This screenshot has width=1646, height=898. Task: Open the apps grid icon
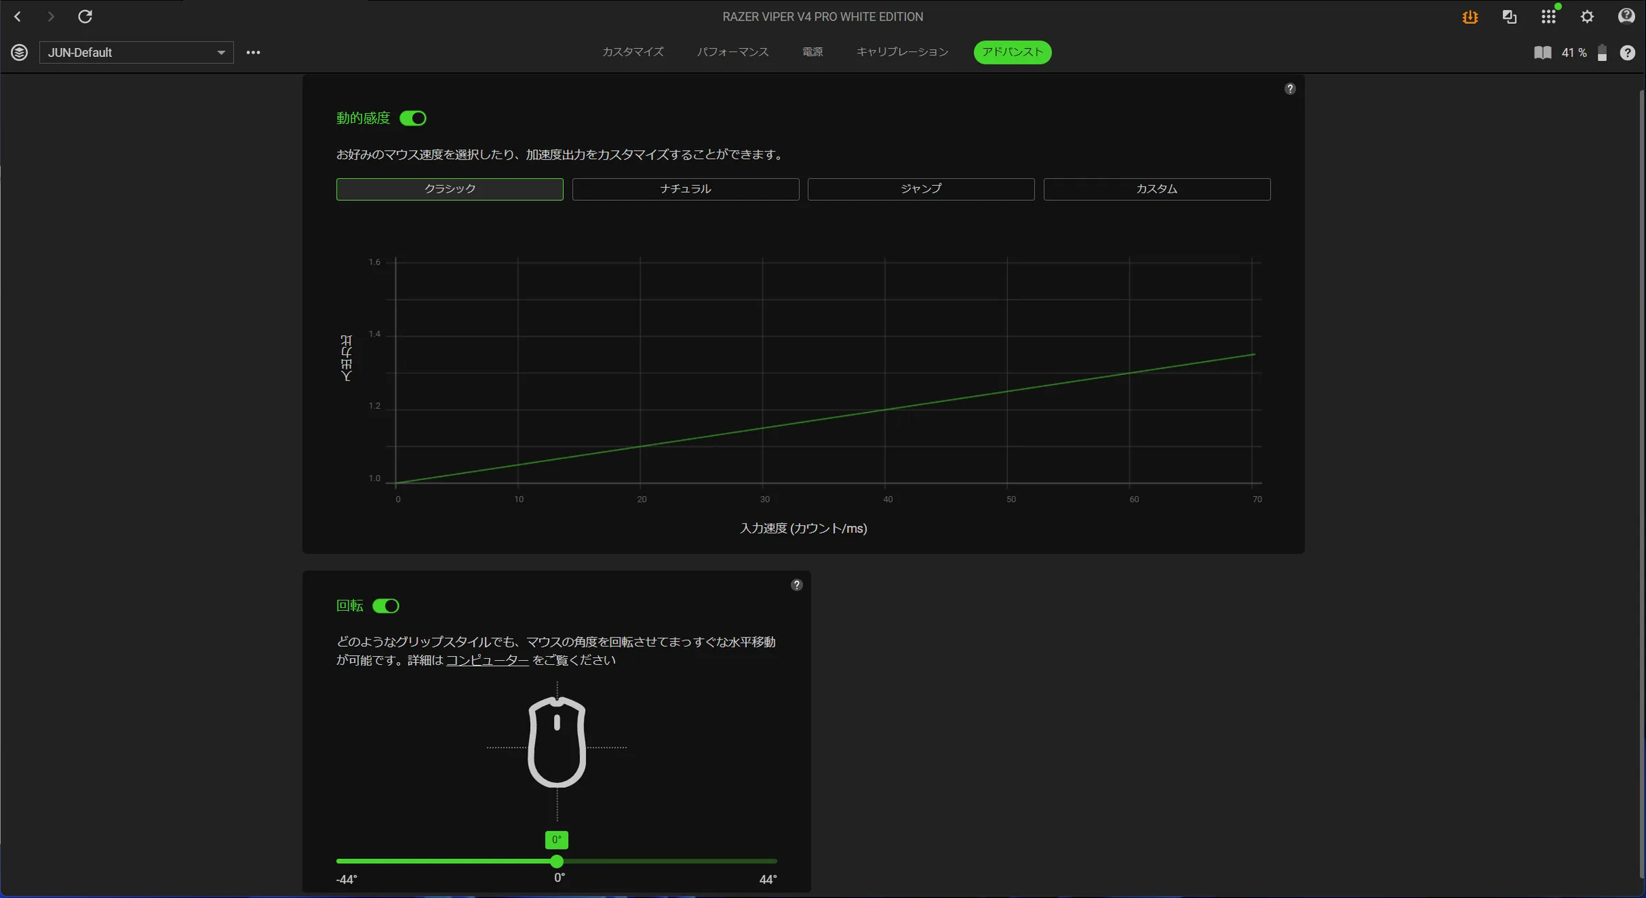[1549, 16]
